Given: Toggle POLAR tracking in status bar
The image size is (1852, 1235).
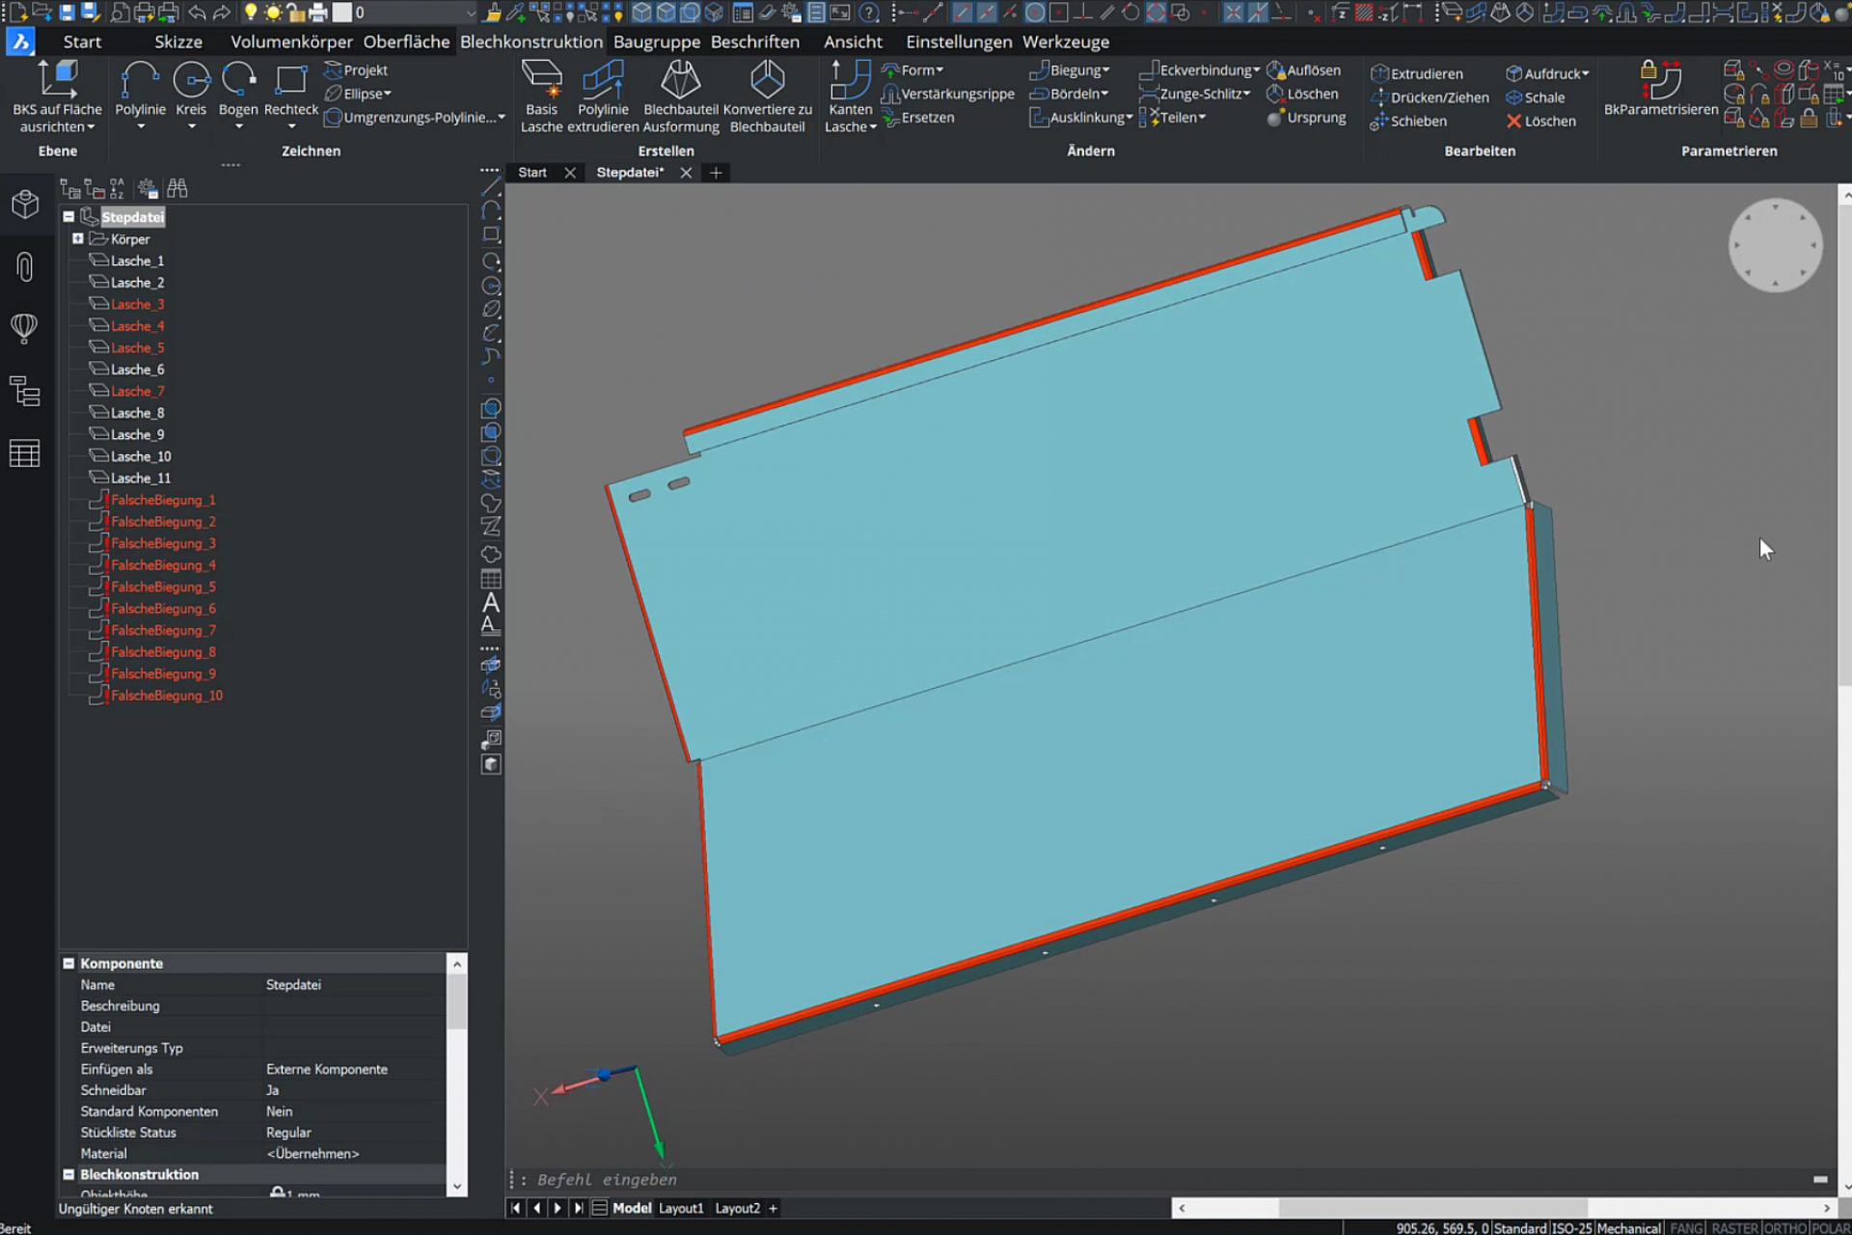Looking at the screenshot, I should (1830, 1228).
